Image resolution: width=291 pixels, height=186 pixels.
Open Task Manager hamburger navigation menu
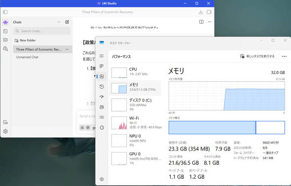point(102,56)
